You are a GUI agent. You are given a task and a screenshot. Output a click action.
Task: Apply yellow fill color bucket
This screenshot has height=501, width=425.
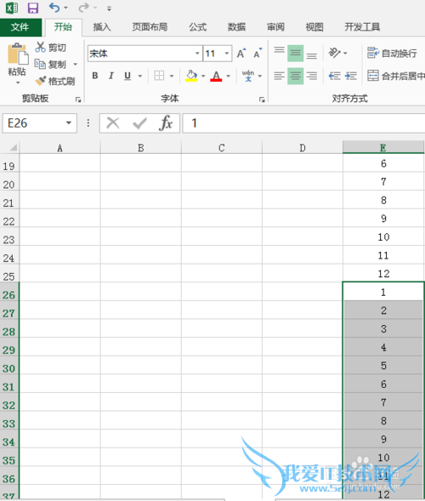191,76
